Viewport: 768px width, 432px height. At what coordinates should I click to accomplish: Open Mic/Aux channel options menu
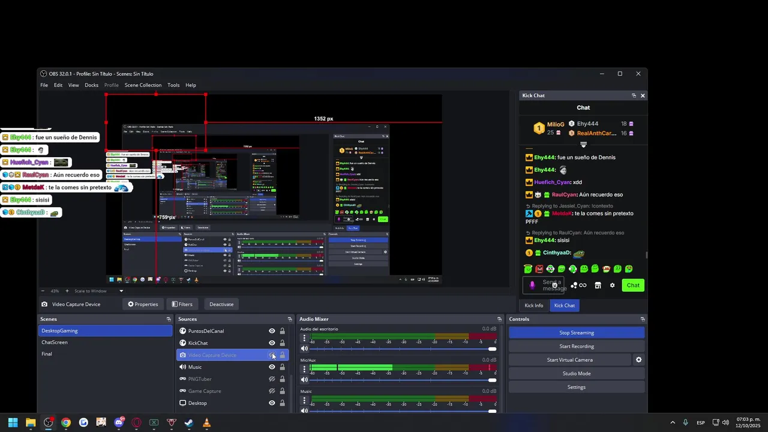click(x=304, y=370)
